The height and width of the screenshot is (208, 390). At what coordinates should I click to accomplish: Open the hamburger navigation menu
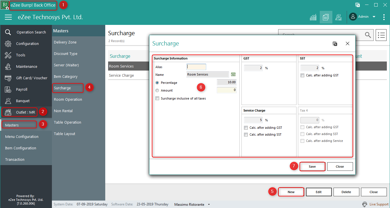click(x=8, y=17)
